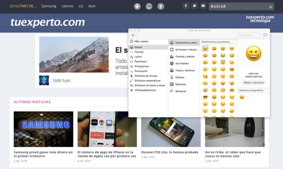
Task: Read Samsung prevé ganar más dinero article
Action: coord(43,154)
